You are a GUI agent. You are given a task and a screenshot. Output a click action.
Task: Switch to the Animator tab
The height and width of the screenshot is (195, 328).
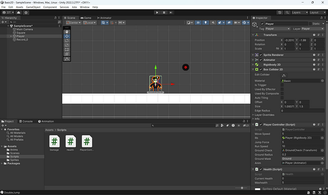(x=104, y=18)
